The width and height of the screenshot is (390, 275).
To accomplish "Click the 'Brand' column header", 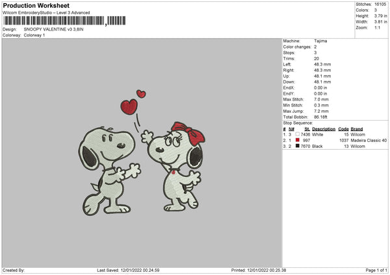I will click(x=357, y=129).
